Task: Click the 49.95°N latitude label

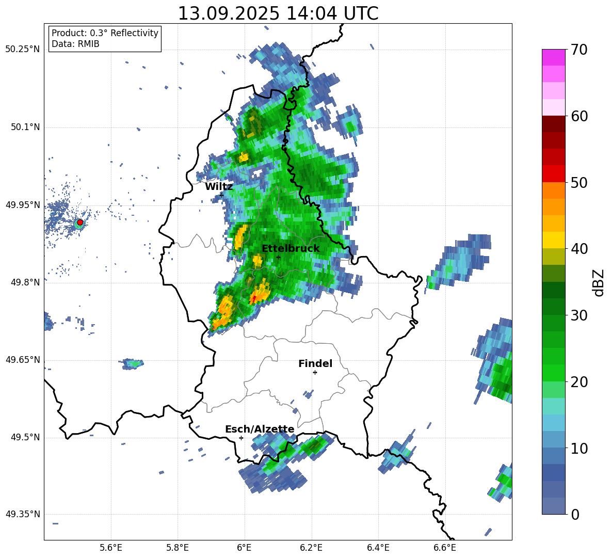Action: [x=23, y=204]
